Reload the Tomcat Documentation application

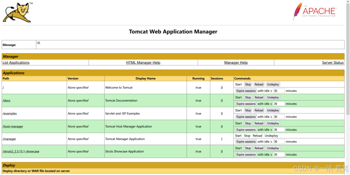pos(259,97)
